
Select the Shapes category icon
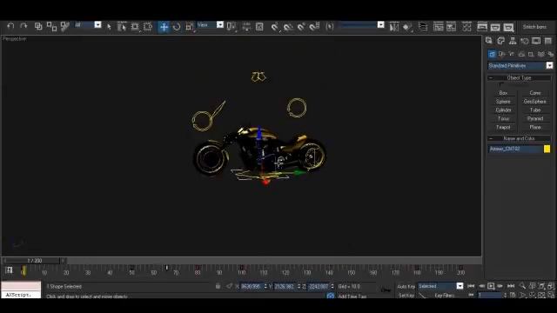point(501,54)
